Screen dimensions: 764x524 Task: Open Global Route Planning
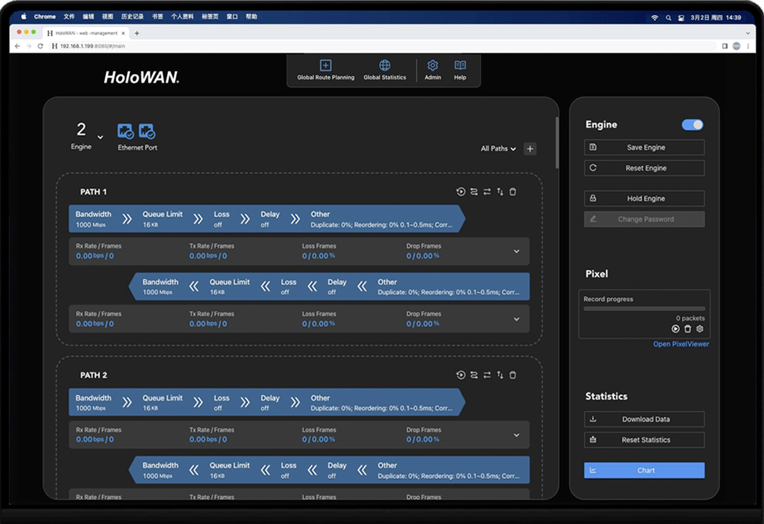[x=325, y=71]
